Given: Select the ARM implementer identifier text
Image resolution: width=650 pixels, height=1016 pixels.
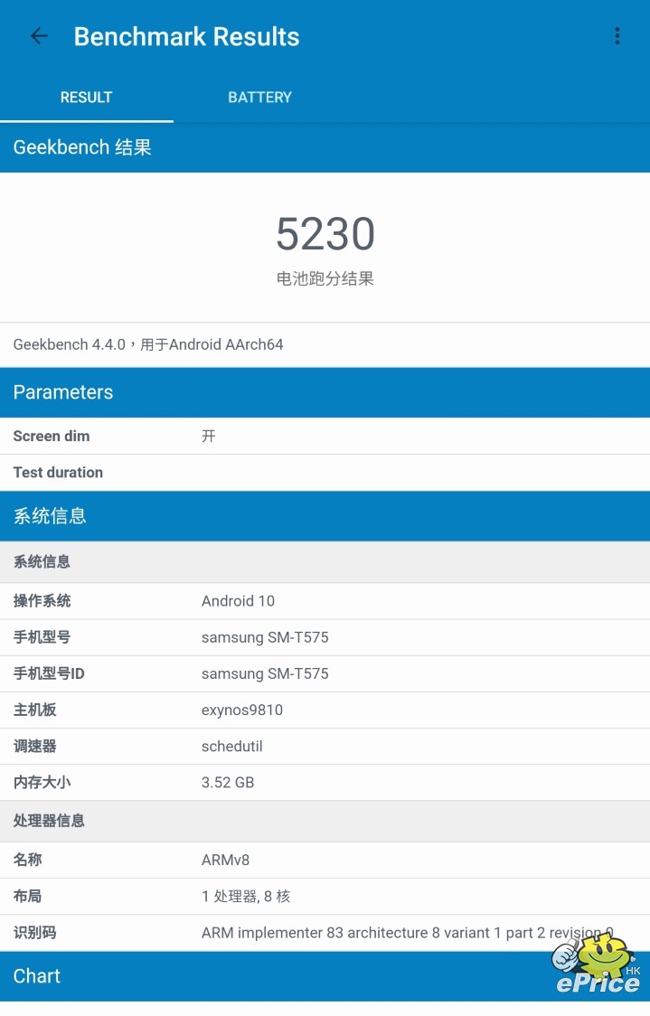Looking at the screenshot, I should point(407,933).
